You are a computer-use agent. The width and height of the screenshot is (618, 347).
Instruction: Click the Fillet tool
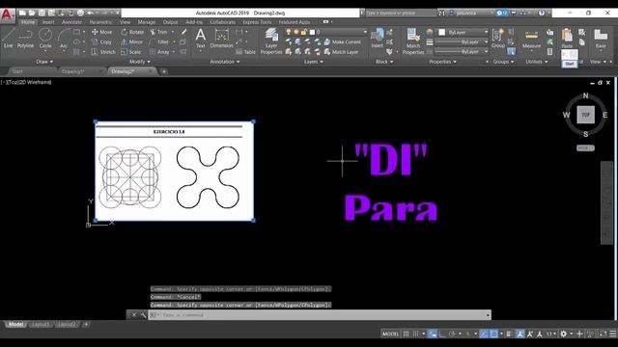click(159, 41)
